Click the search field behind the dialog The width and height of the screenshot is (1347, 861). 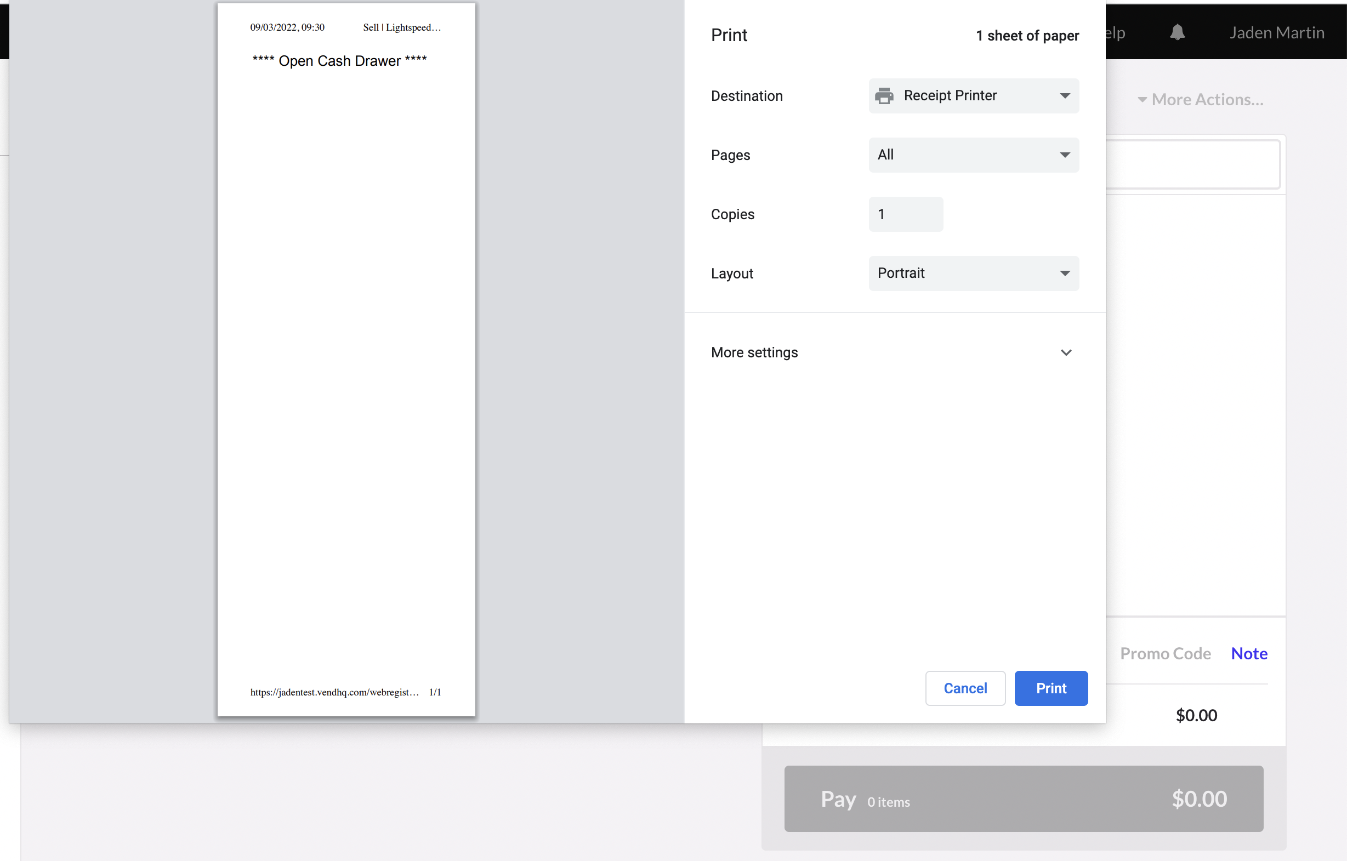[x=1192, y=164]
